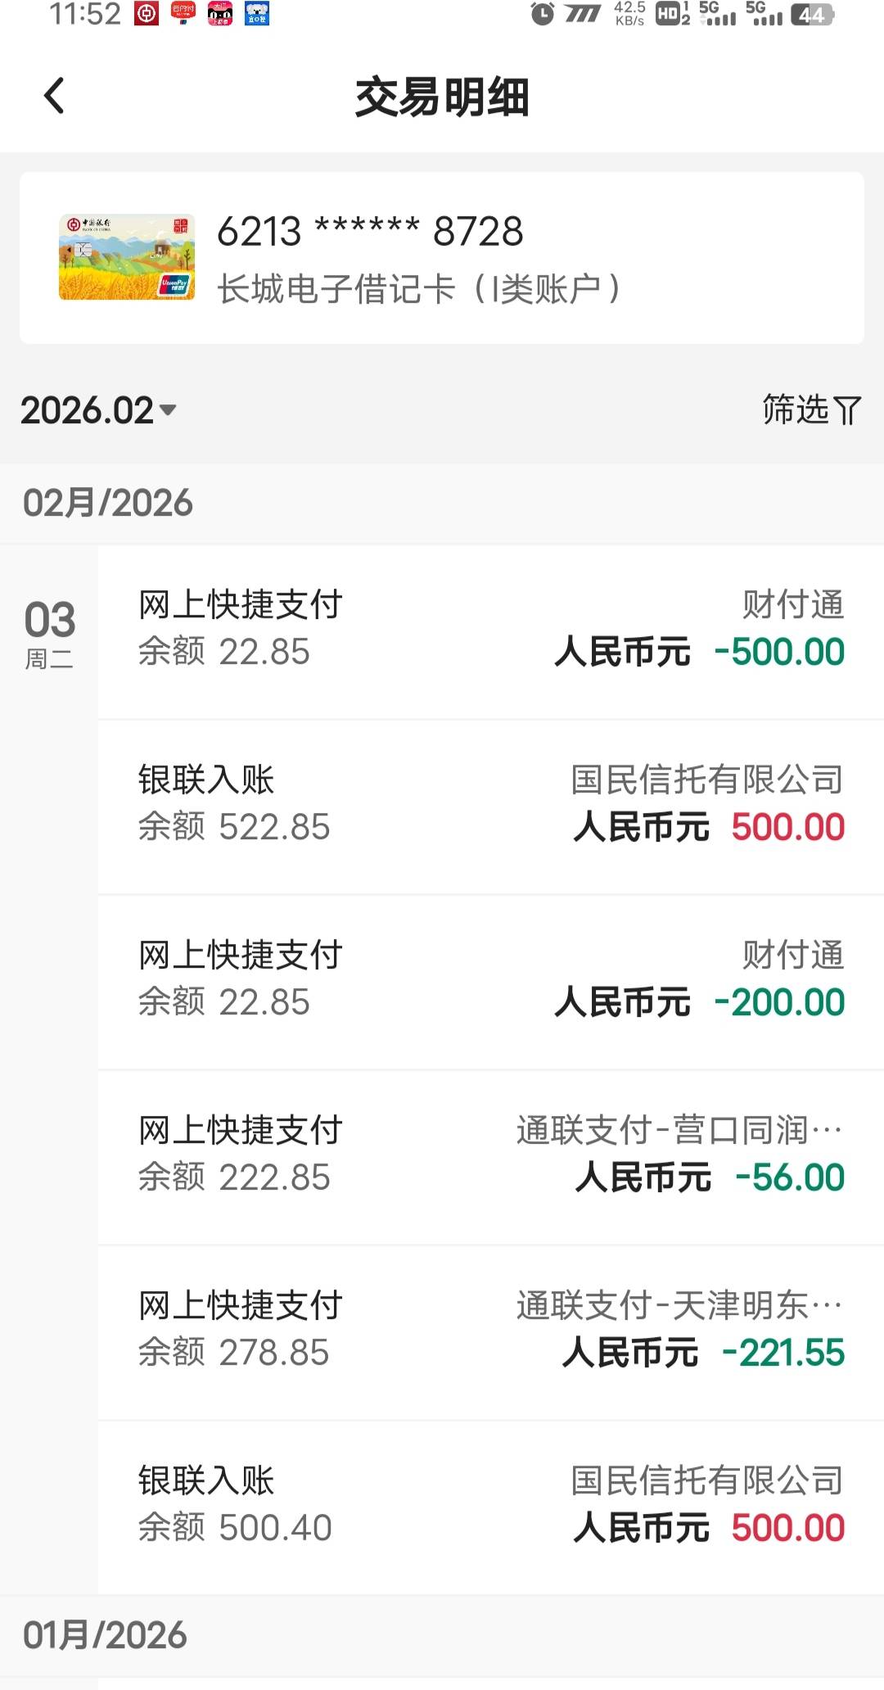
Task: Tap the back arrow icon
Action: coord(54,97)
